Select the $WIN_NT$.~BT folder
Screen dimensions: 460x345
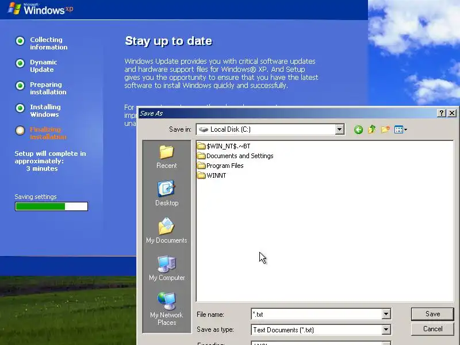pyautogui.click(x=224, y=146)
